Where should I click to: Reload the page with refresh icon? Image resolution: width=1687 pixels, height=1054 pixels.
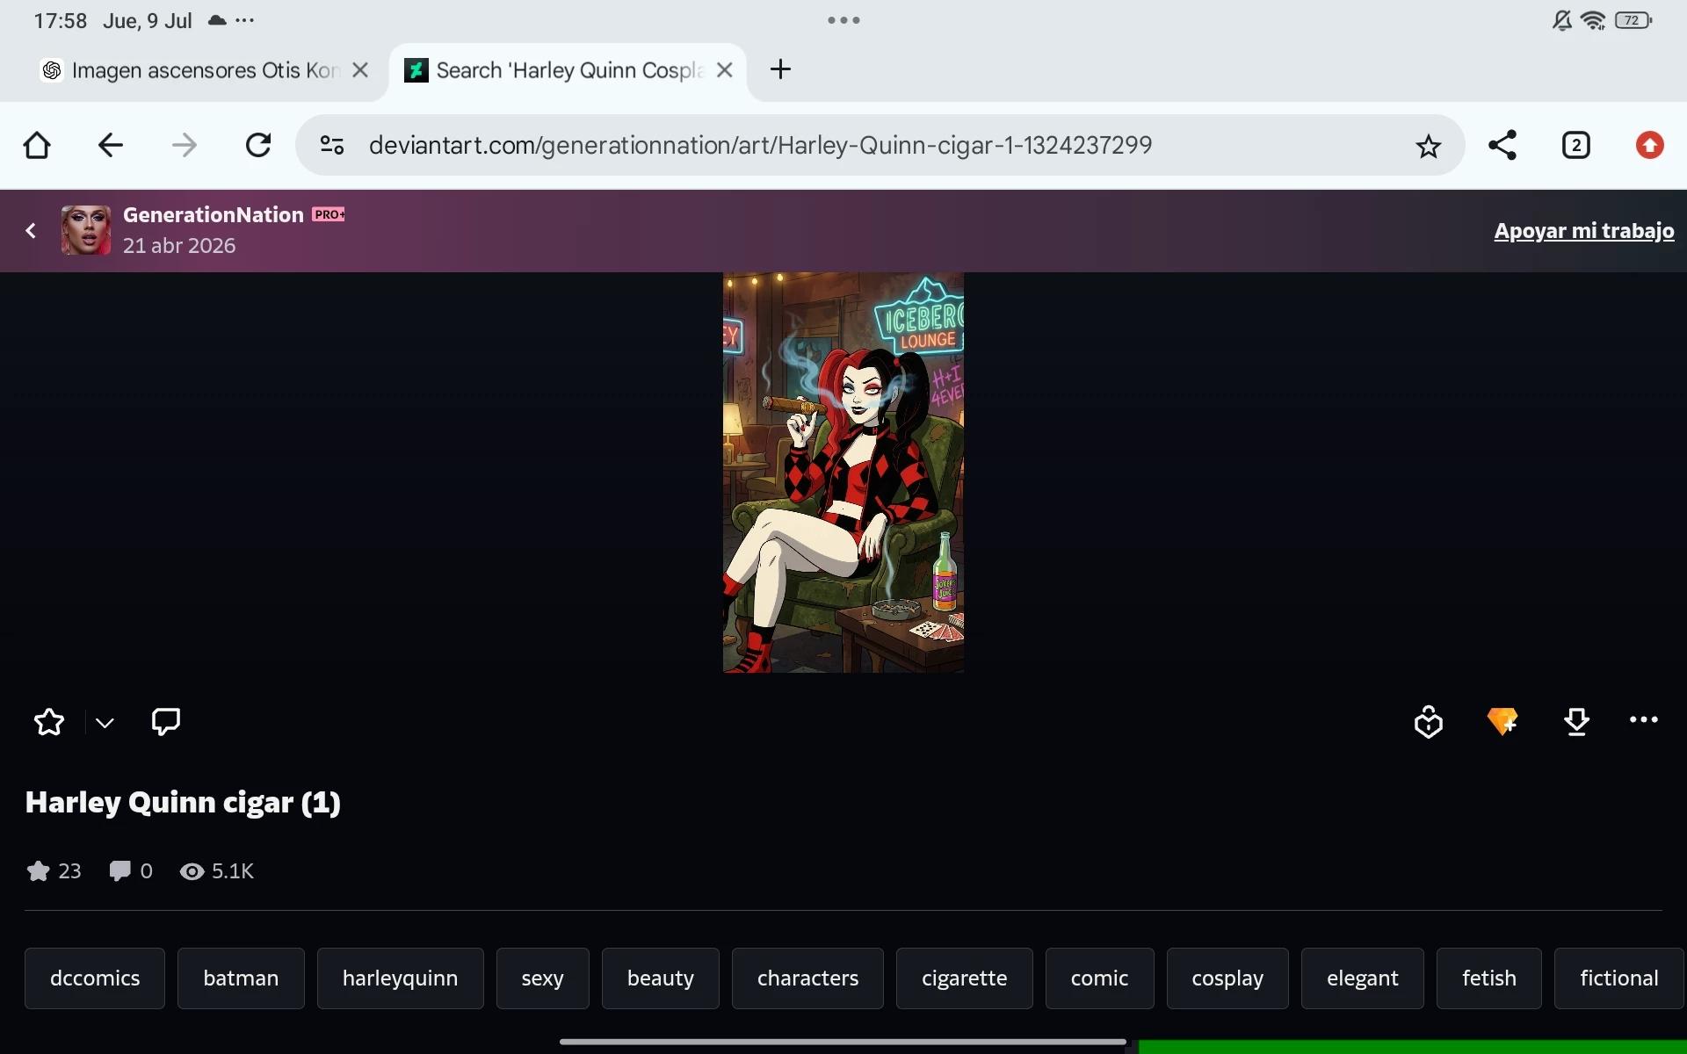[x=257, y=145]
